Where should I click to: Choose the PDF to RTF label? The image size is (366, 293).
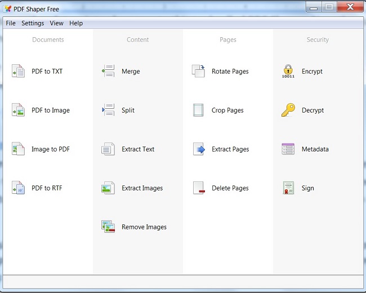[47, 188]
